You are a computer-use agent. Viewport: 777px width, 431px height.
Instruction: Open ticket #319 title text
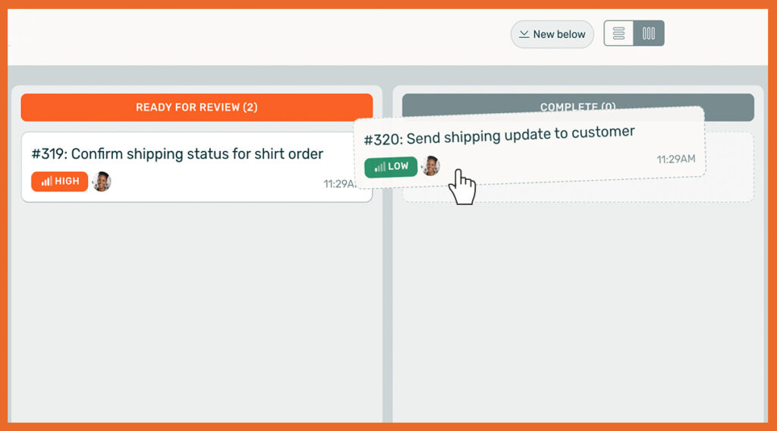tap(178, 154)
